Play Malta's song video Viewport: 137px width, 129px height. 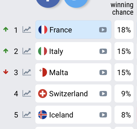tap(103, 72)
